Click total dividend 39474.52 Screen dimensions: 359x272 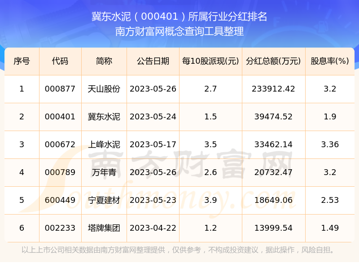[x=273, y=117]
